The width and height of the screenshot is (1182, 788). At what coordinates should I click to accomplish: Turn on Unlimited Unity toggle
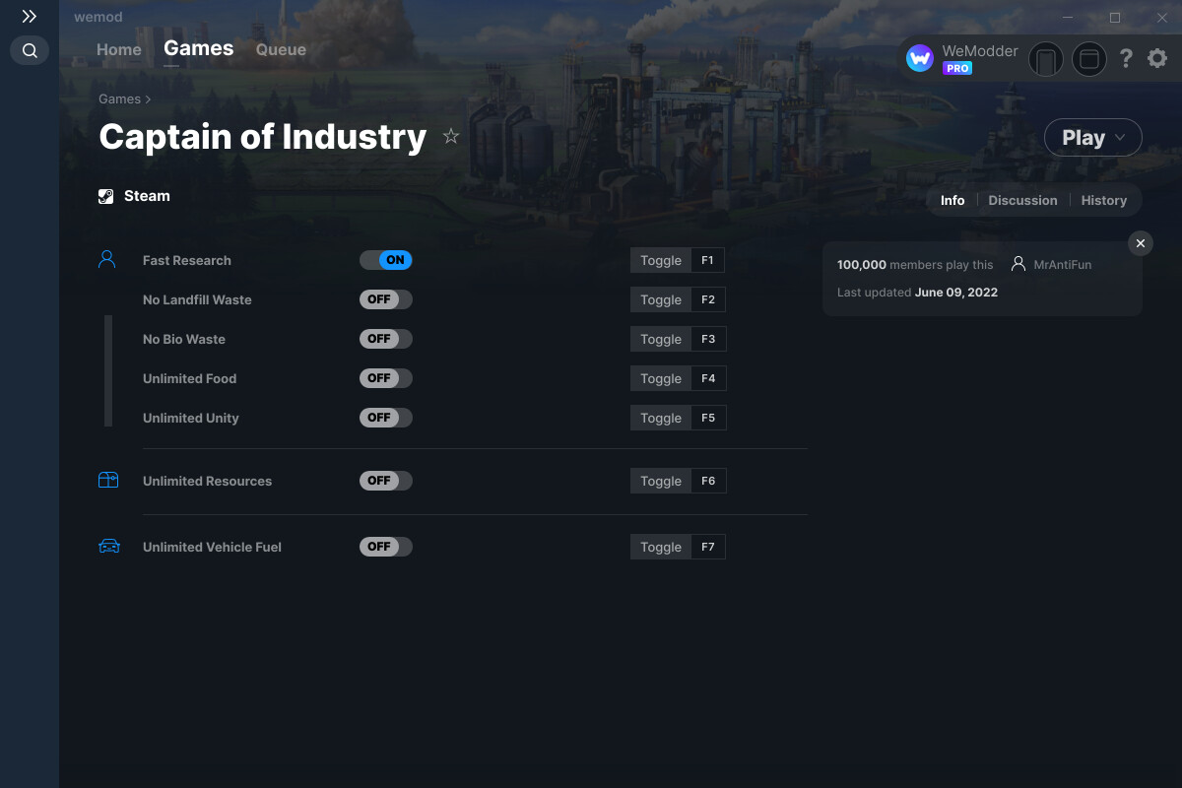[386, 418]
